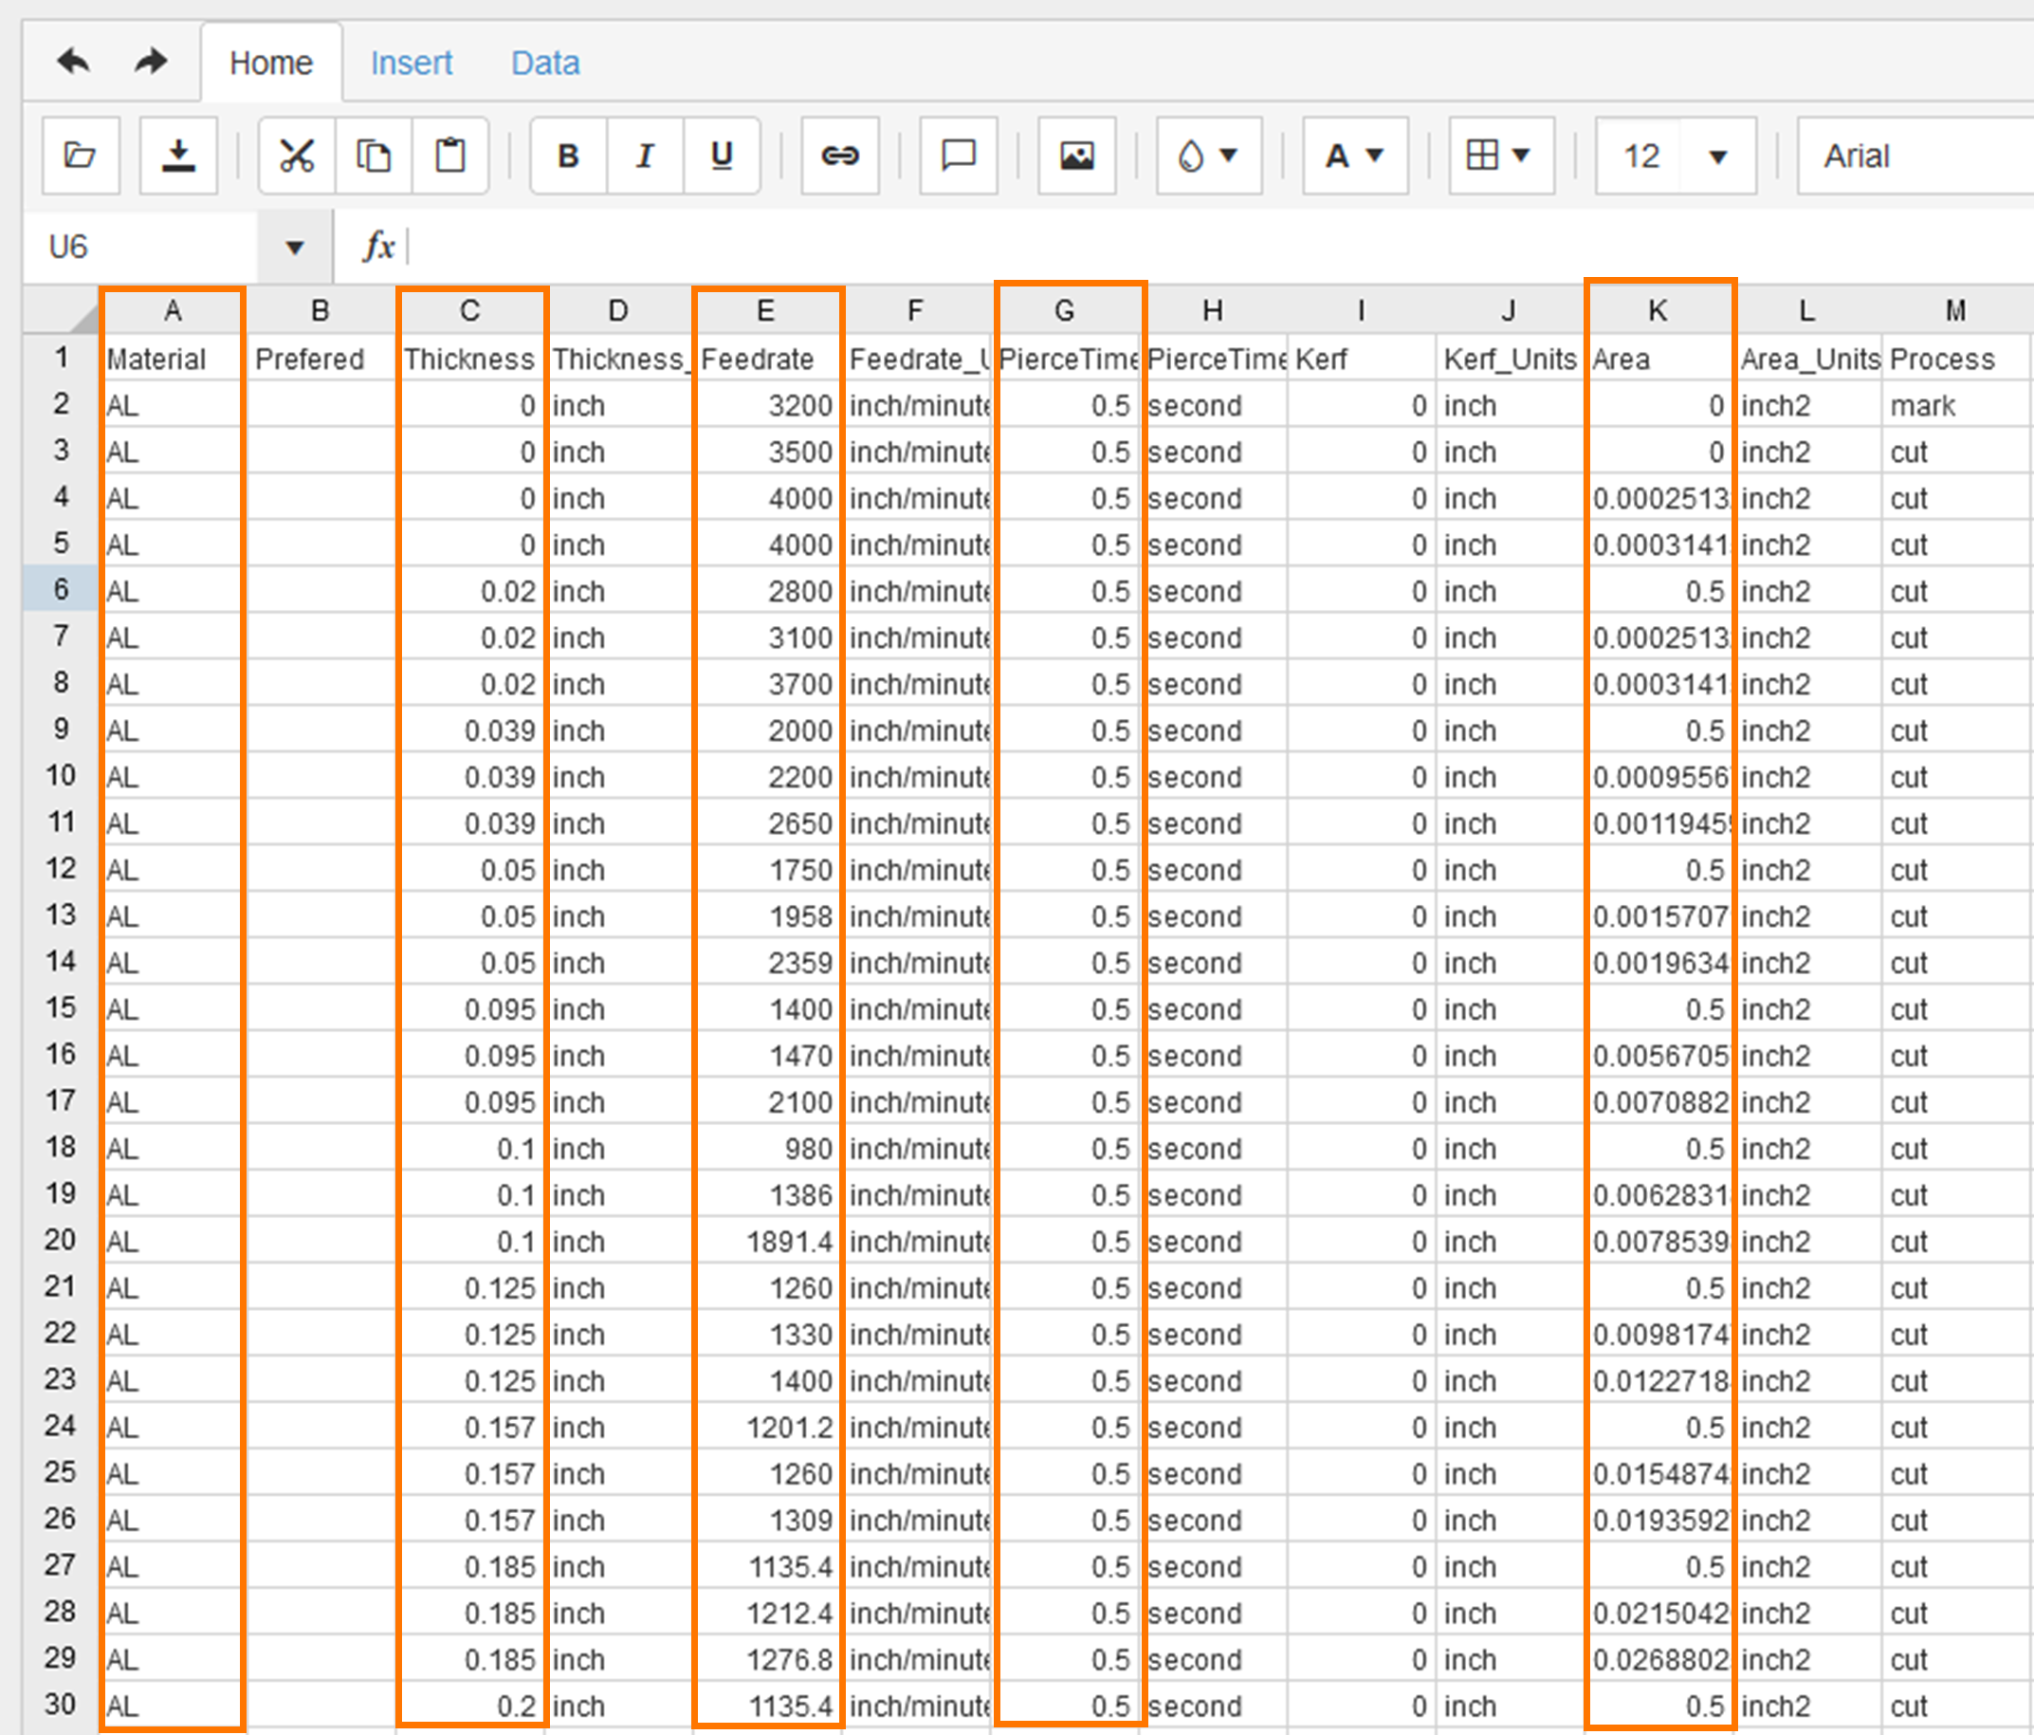This screenshot has height=1735, width=2034.
Task: Open the font size 12 dropdown
Action: (x=1717, y=157)
